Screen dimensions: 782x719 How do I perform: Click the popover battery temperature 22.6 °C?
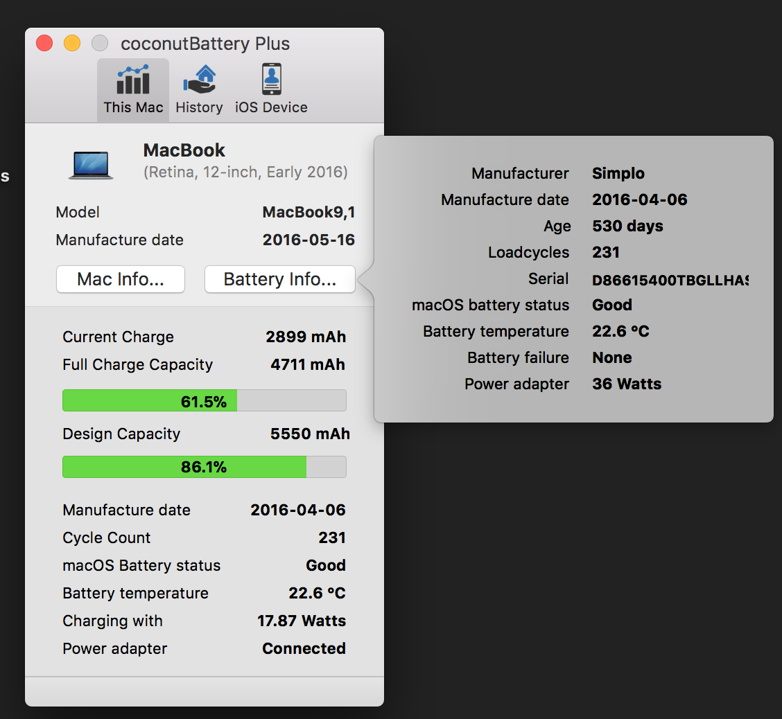point(621,331)
